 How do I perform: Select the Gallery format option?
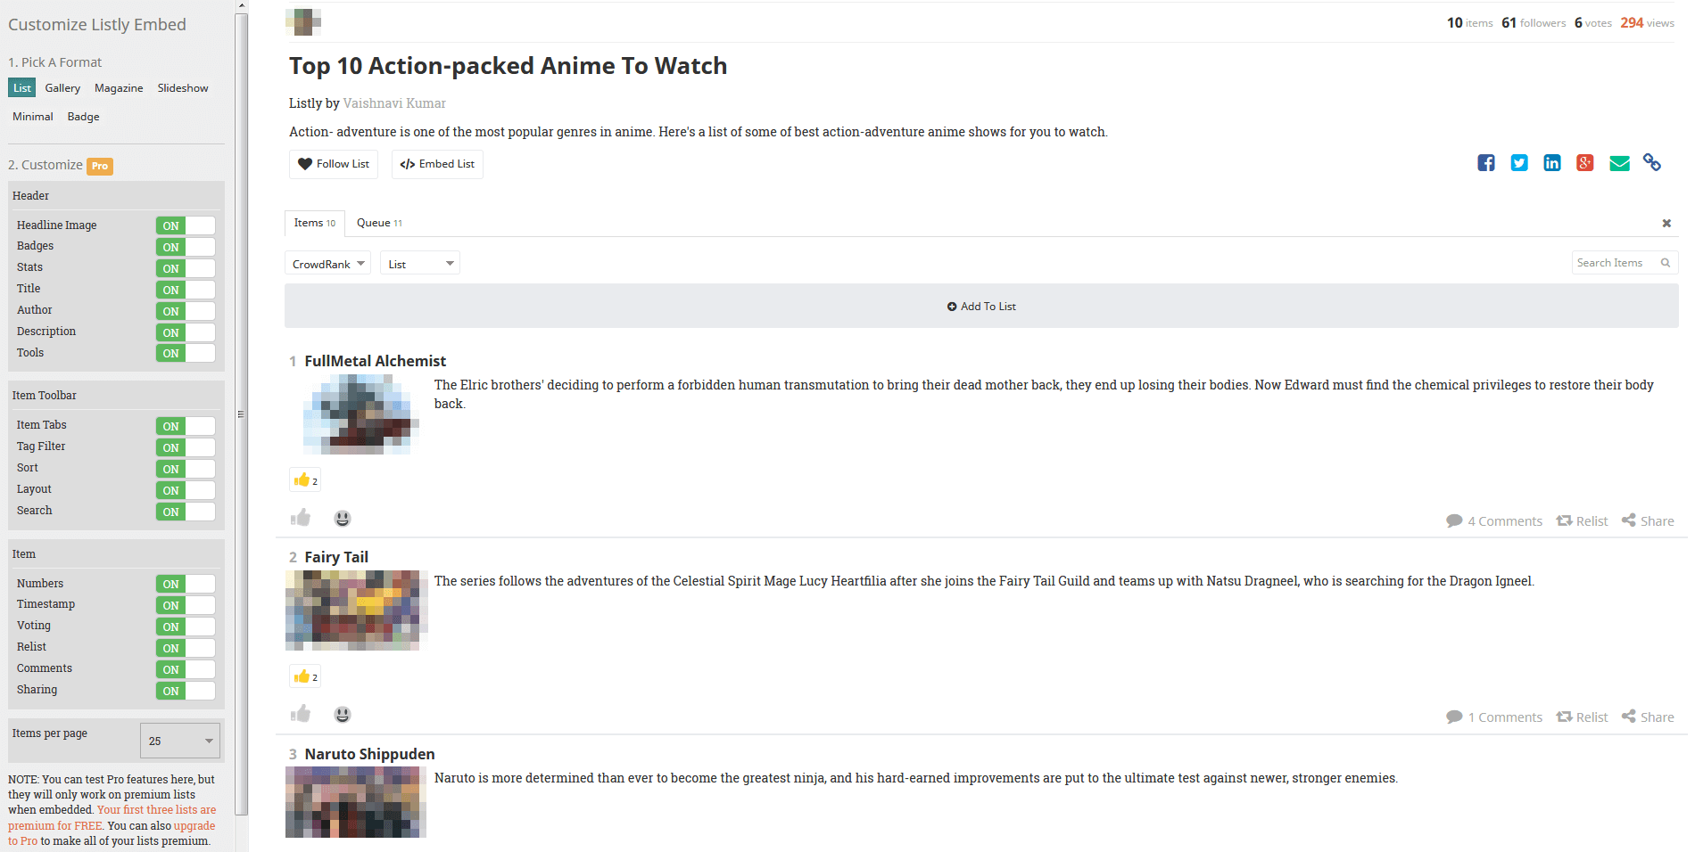click(62, 88)
